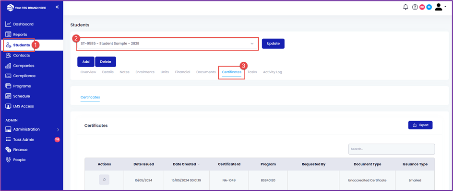Go to Dashboard in the sidebar
453x191 pixels.
pos(23,24)
